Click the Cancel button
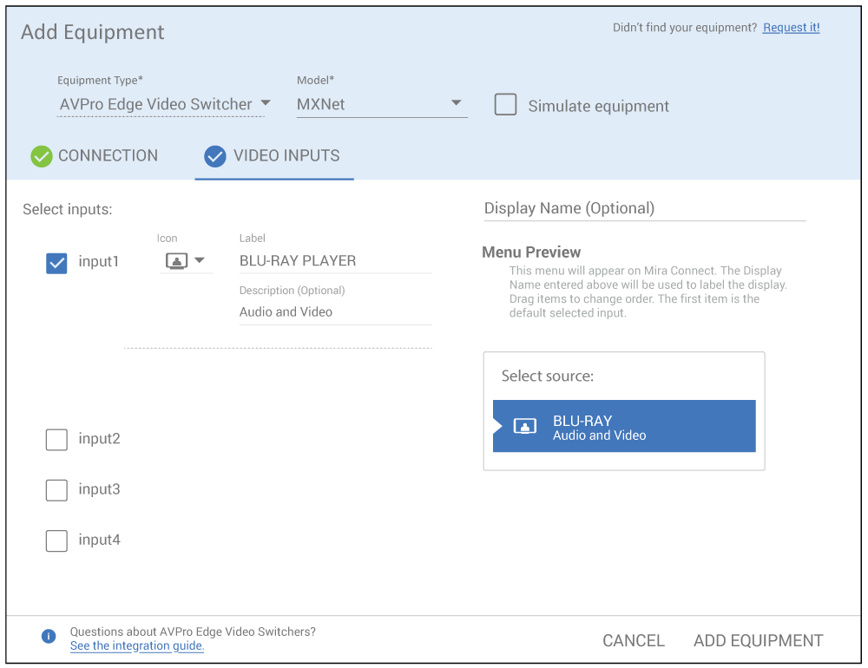The image size is (868, 668). point(634,641)
